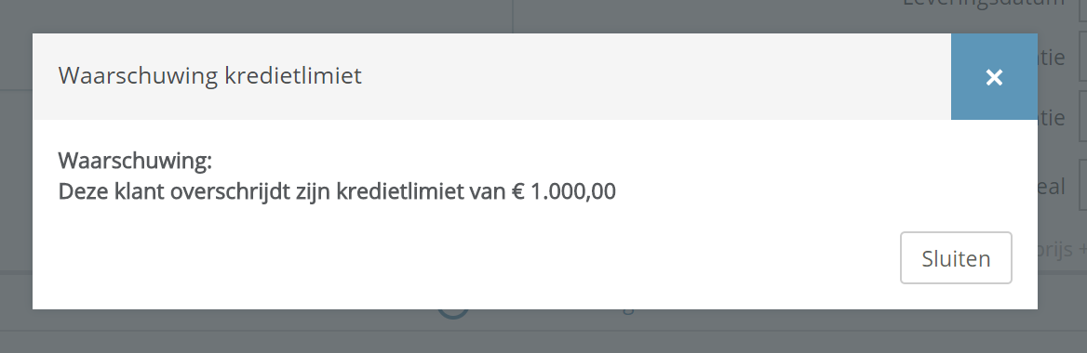Click the dimmed 'prijs +' text behind the dialog

[1062, 249]
